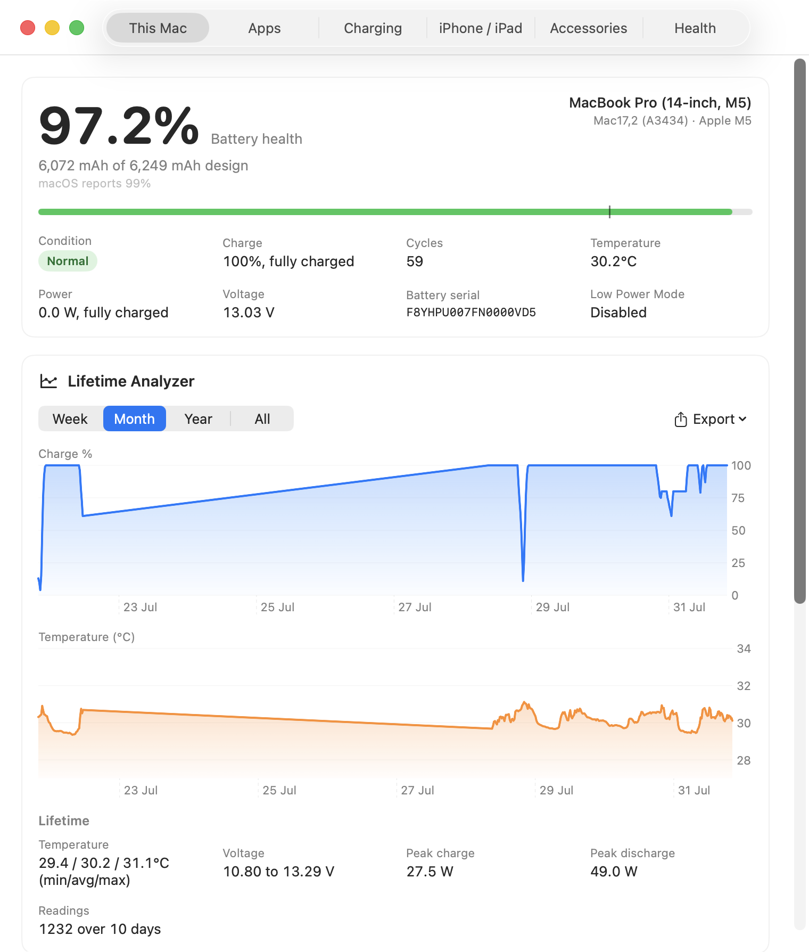Click the yellow minimize window button
This screenshot has height=952, width=809.
tap(52, 28)
